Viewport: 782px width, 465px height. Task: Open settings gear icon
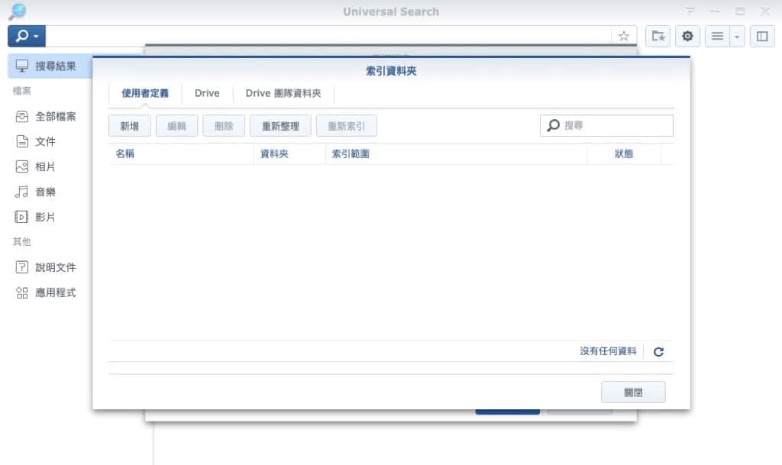(x=687, y=36)
